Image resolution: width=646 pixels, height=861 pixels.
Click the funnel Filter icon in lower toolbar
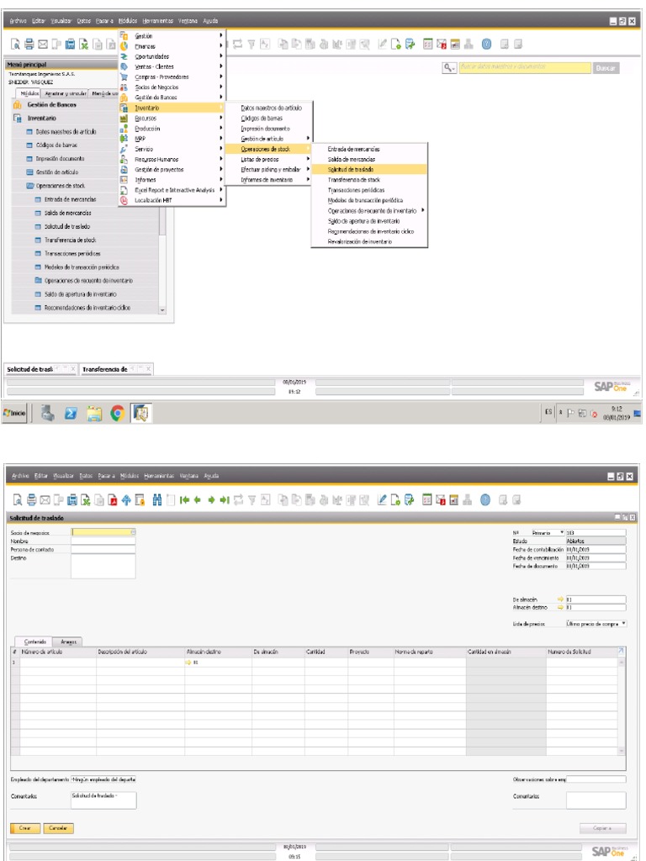pyautogui.click(x=252, y=499)
